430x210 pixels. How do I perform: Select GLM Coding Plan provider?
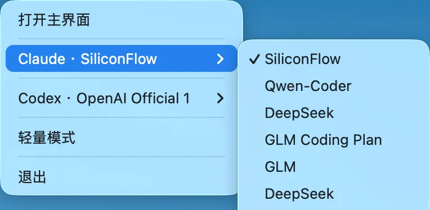tap(333, 140)
